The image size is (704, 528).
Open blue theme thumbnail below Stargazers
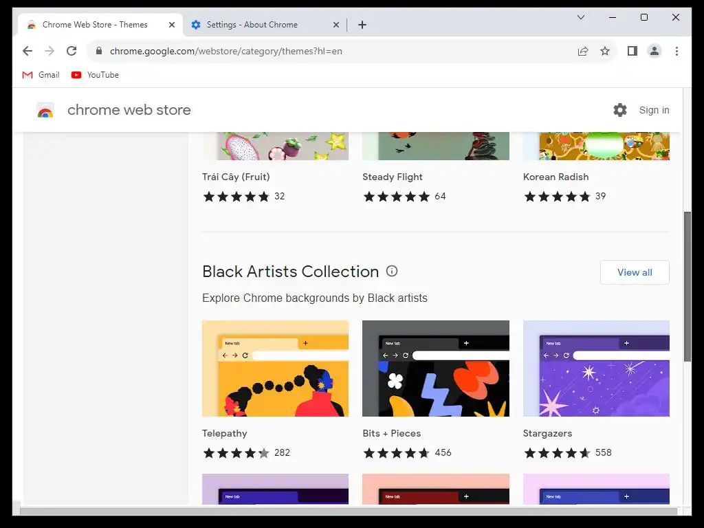pyautogui.click(x=596, y=489)
